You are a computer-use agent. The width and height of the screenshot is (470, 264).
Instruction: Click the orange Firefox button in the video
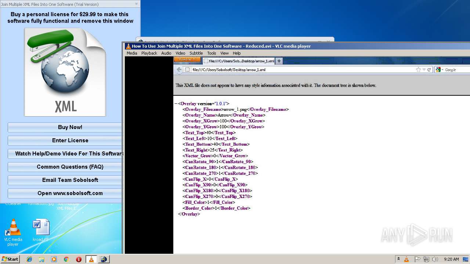coord(187,59)
